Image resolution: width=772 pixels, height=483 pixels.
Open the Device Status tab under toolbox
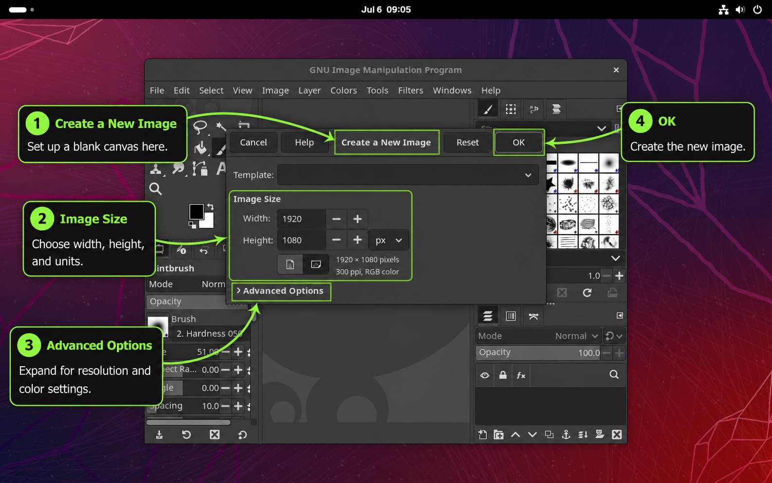coord(181,250)
